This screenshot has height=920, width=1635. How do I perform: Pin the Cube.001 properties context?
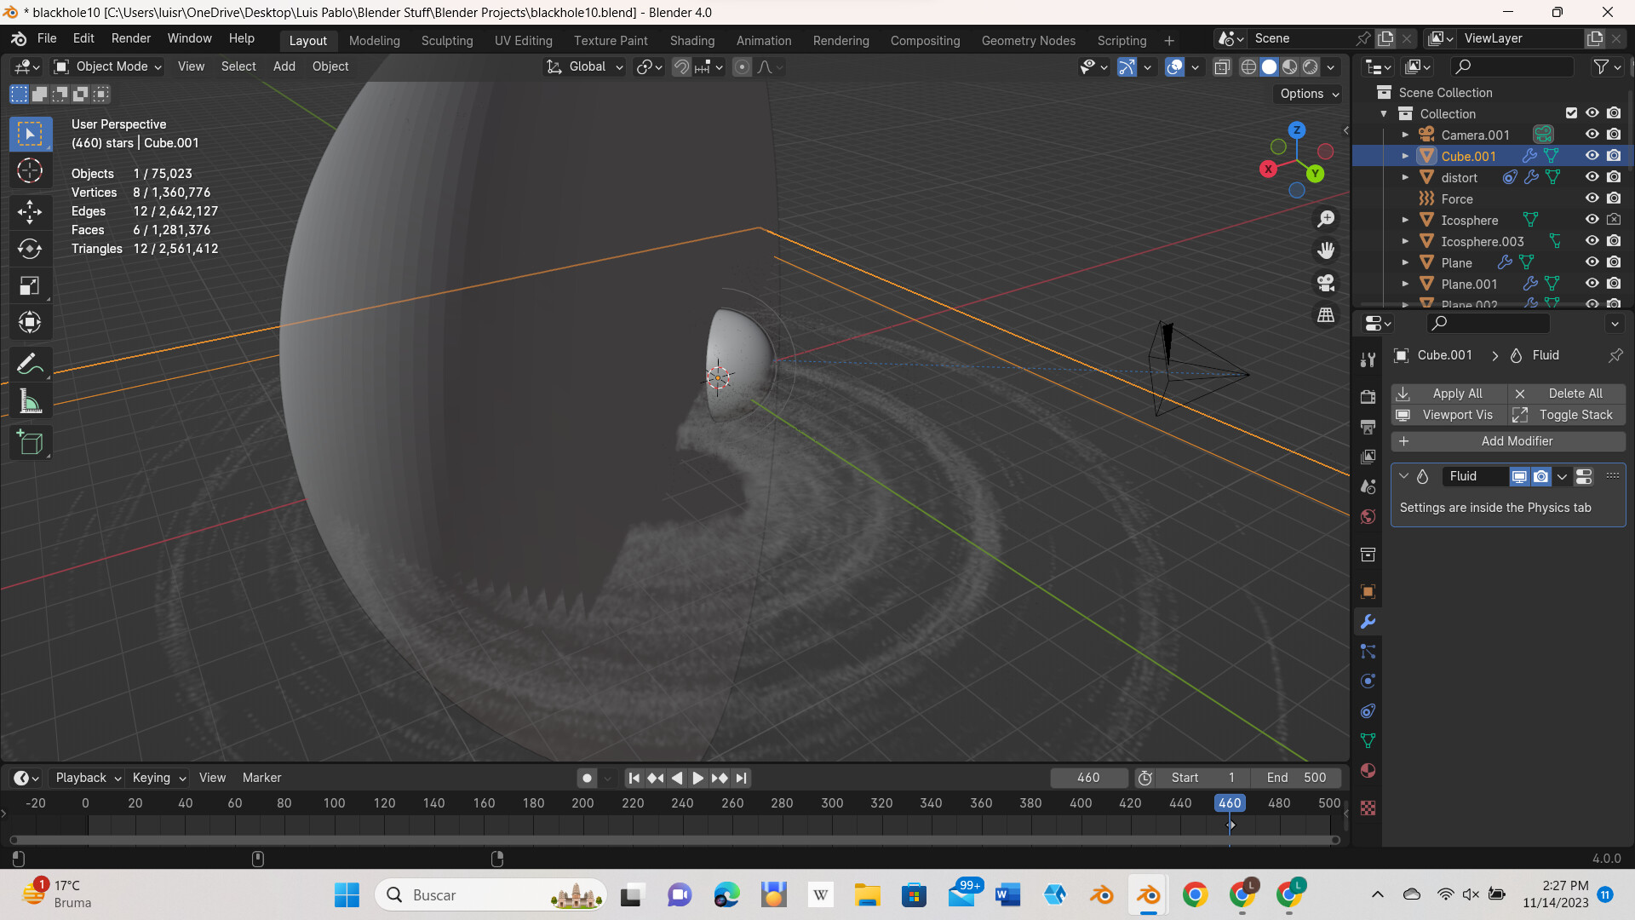click(1615, 355)
